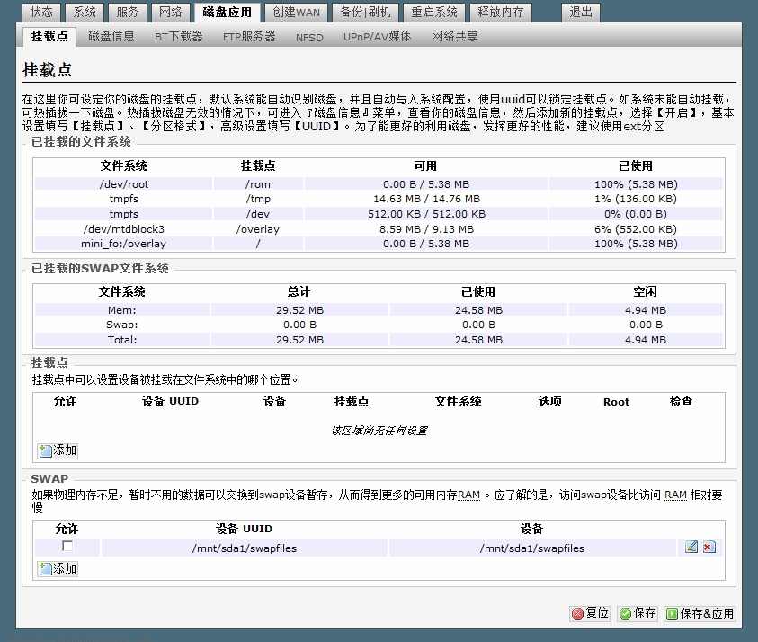Enable the /mnt/sda1/swapfiles swap checkbox
Screen dimensions: 758x642
pos(67,547)
